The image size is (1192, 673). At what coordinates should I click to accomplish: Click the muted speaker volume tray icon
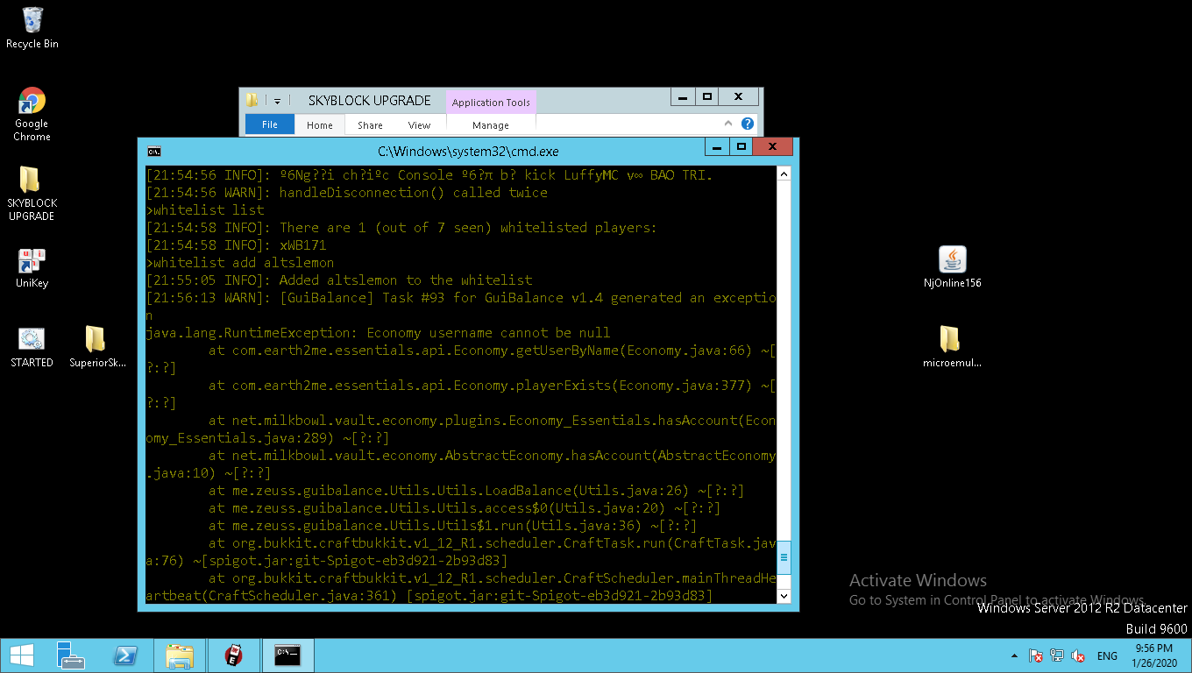[x=1079, y=656]
